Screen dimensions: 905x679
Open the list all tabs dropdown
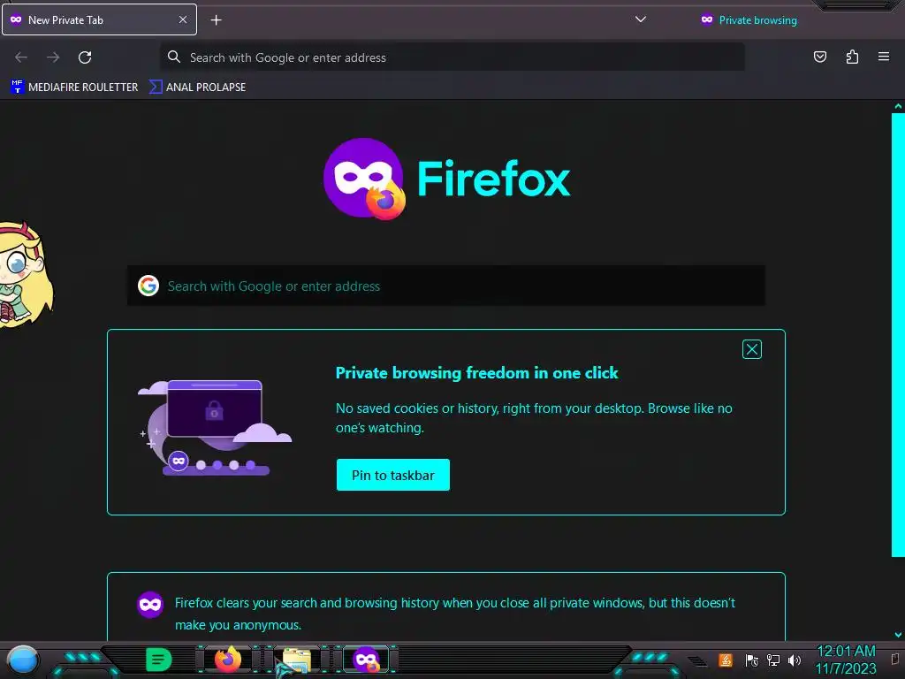point(640,19)
